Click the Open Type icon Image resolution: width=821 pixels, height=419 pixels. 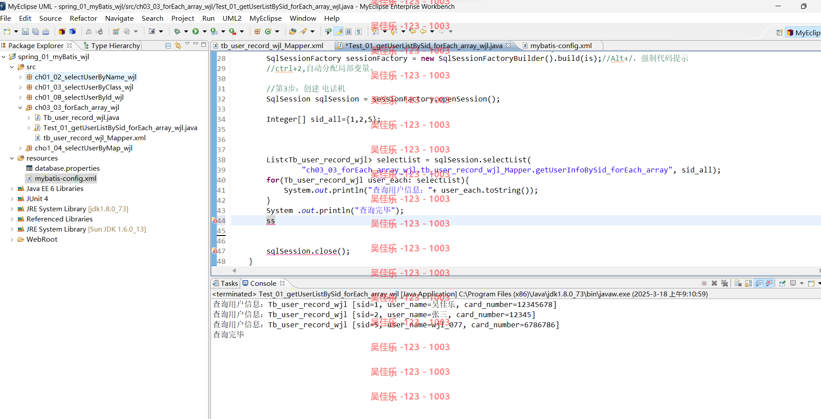(292, 31)
